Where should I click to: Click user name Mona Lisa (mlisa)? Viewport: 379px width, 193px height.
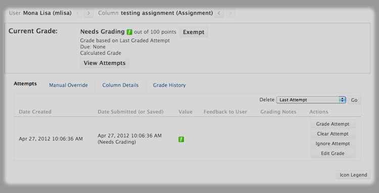48,13
